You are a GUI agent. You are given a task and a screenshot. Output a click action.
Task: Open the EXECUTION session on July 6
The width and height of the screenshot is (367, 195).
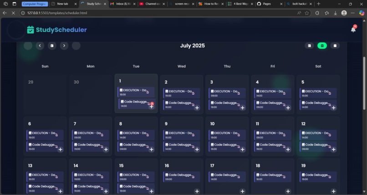coord(45,135)
